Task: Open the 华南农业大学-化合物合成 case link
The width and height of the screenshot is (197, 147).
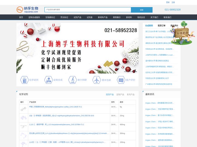Action: pyautogui.click(x=160, y=49)
